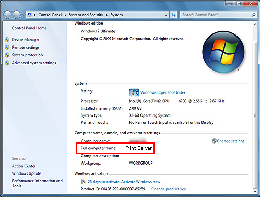Screen dimensions: 261x197
Task: Click the 32-bit Operating System value
Action: point(150,115)
